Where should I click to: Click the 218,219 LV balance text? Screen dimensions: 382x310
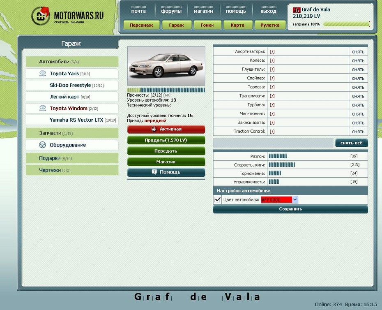pos(306,16)
